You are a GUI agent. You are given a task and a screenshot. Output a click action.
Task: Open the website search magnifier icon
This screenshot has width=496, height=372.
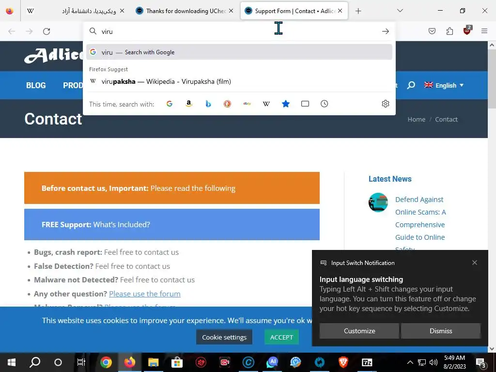(x=411, y=85)
